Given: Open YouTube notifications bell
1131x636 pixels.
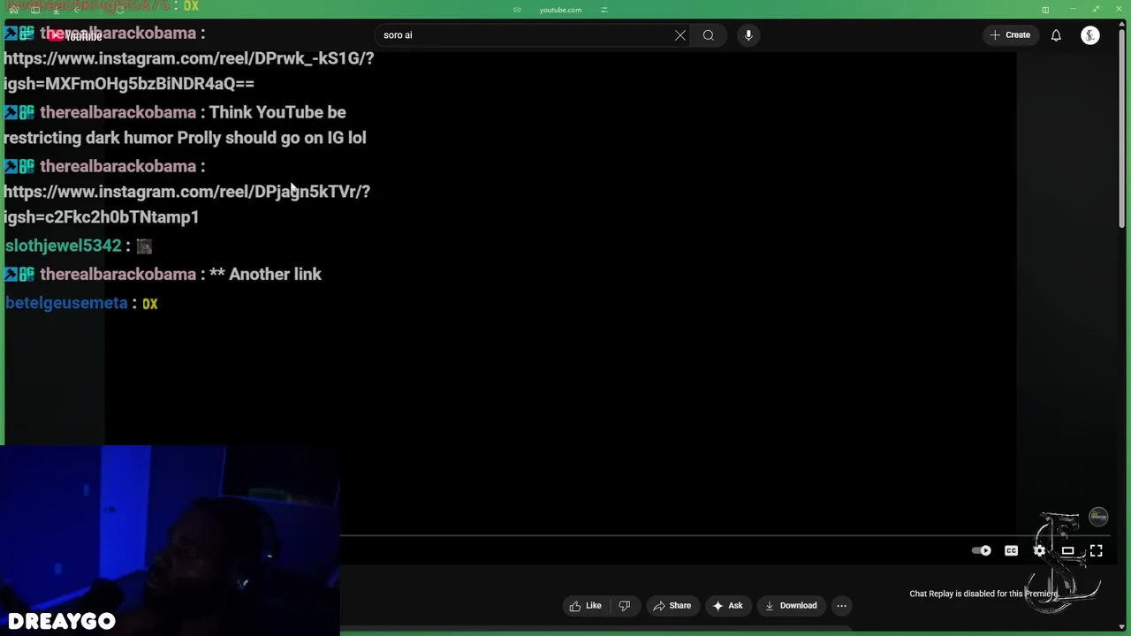Looking at the screenshot, I should (x=1056, y=35).
